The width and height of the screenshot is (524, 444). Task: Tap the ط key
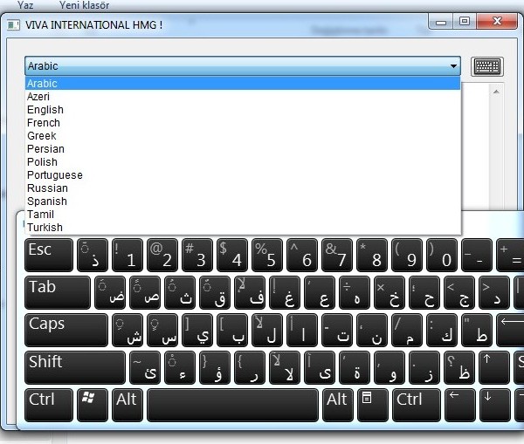pos(477,330)
